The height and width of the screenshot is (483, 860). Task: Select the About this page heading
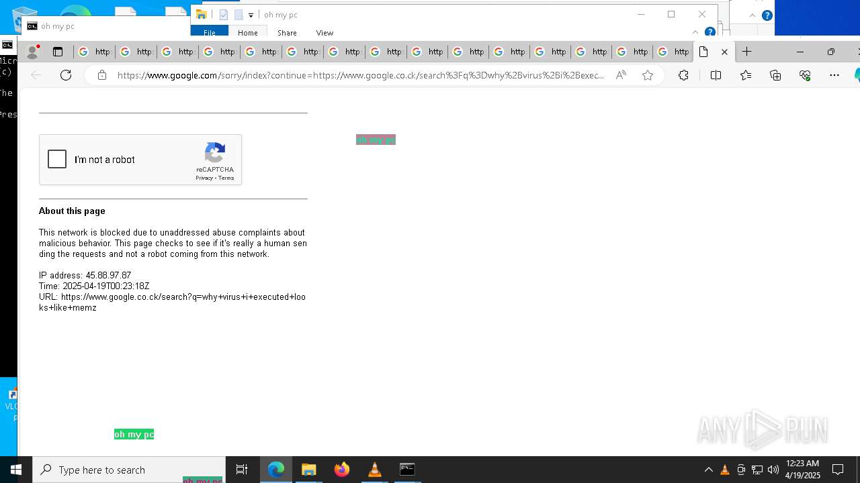coord(72,211)
